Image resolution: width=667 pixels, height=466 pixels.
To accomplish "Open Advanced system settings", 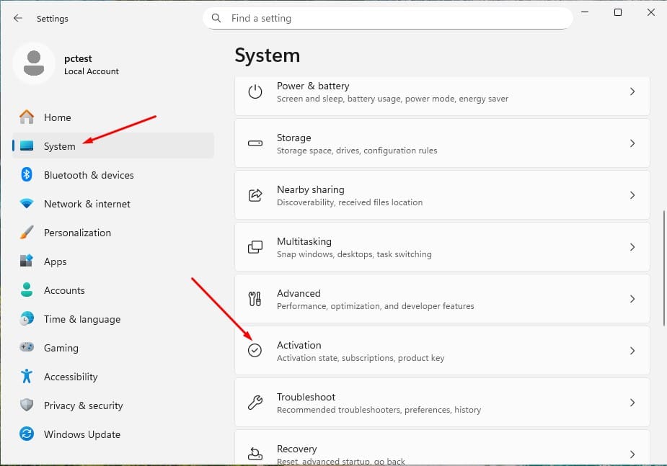I will pos(441,299).
